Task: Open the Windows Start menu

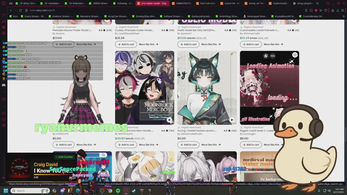Action: pos(6,191)
